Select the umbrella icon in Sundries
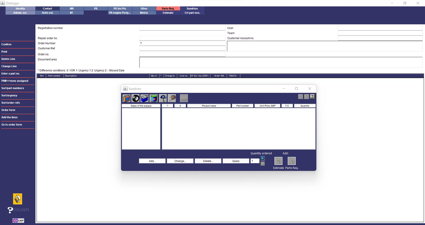The width and height of the screenshot is (425, 225). (x=163, y=98)
